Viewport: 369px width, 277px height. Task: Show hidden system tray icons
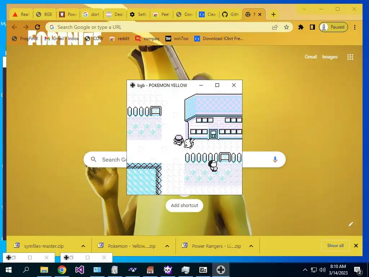[x=305, y=270]
